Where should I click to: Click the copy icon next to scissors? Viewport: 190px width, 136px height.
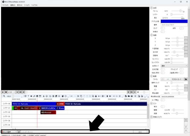tap(81, 96)
